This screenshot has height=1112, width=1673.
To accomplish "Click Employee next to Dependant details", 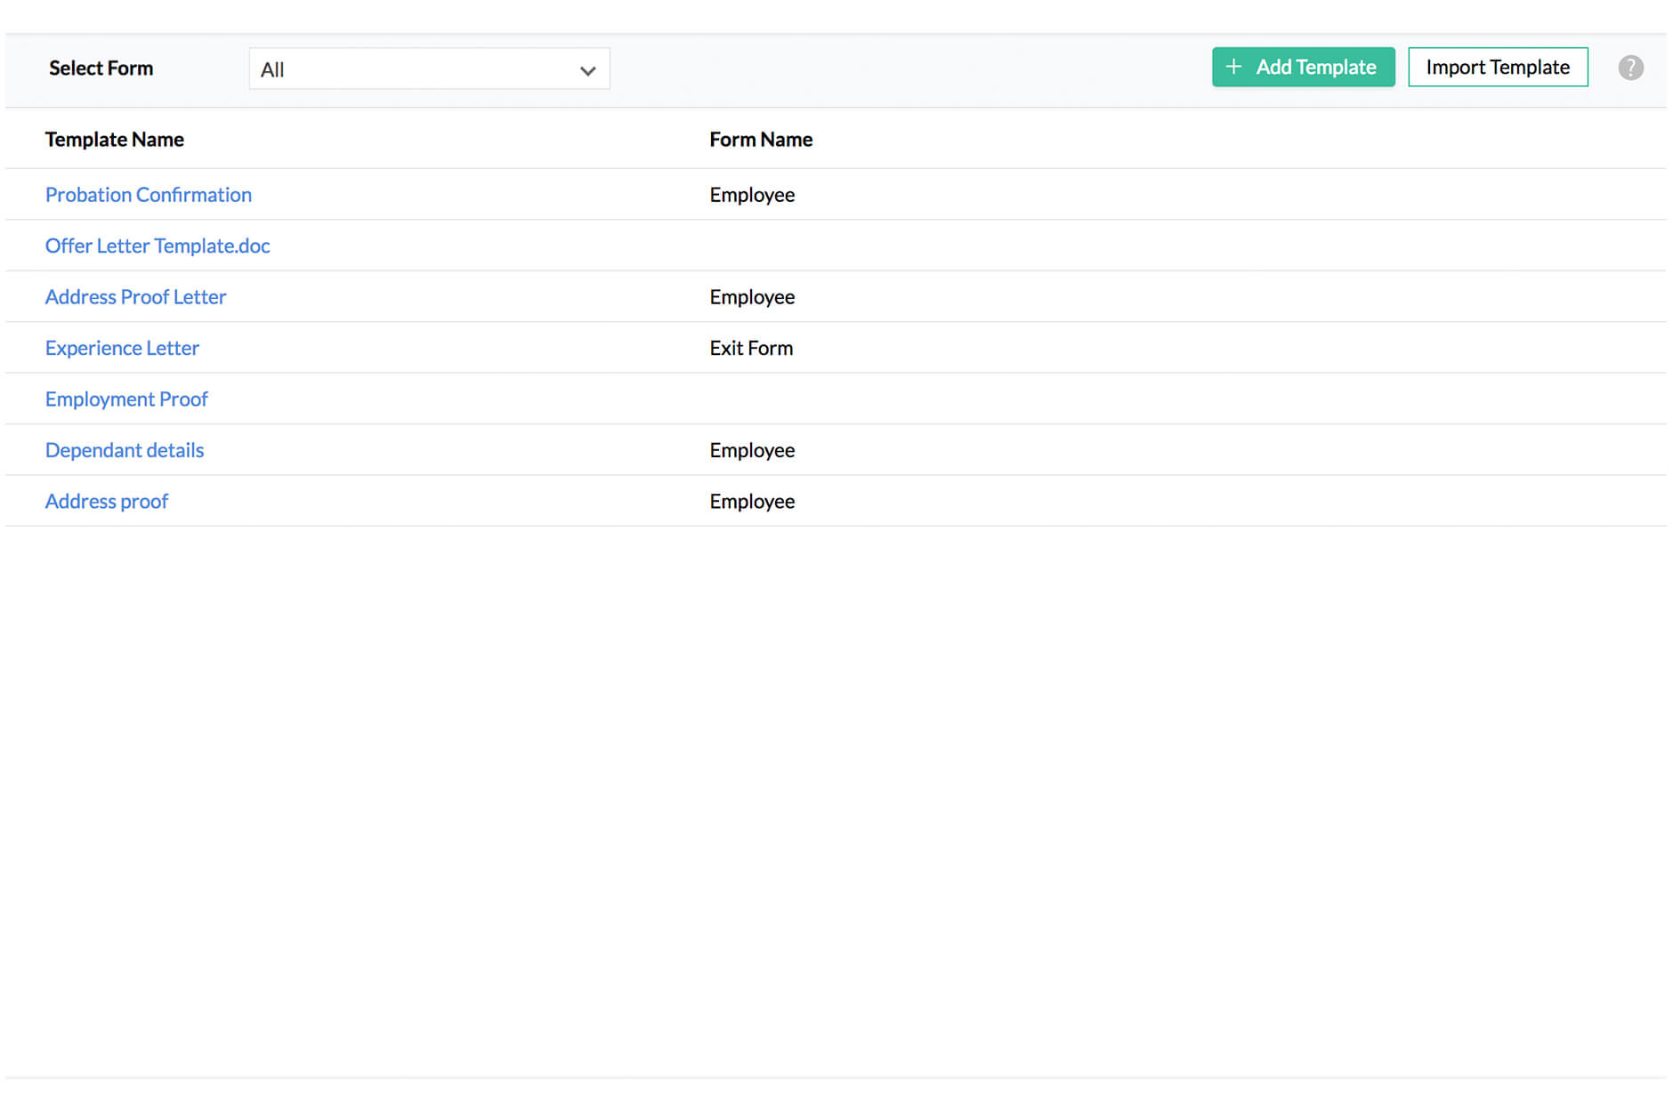I will coord(752,450).
